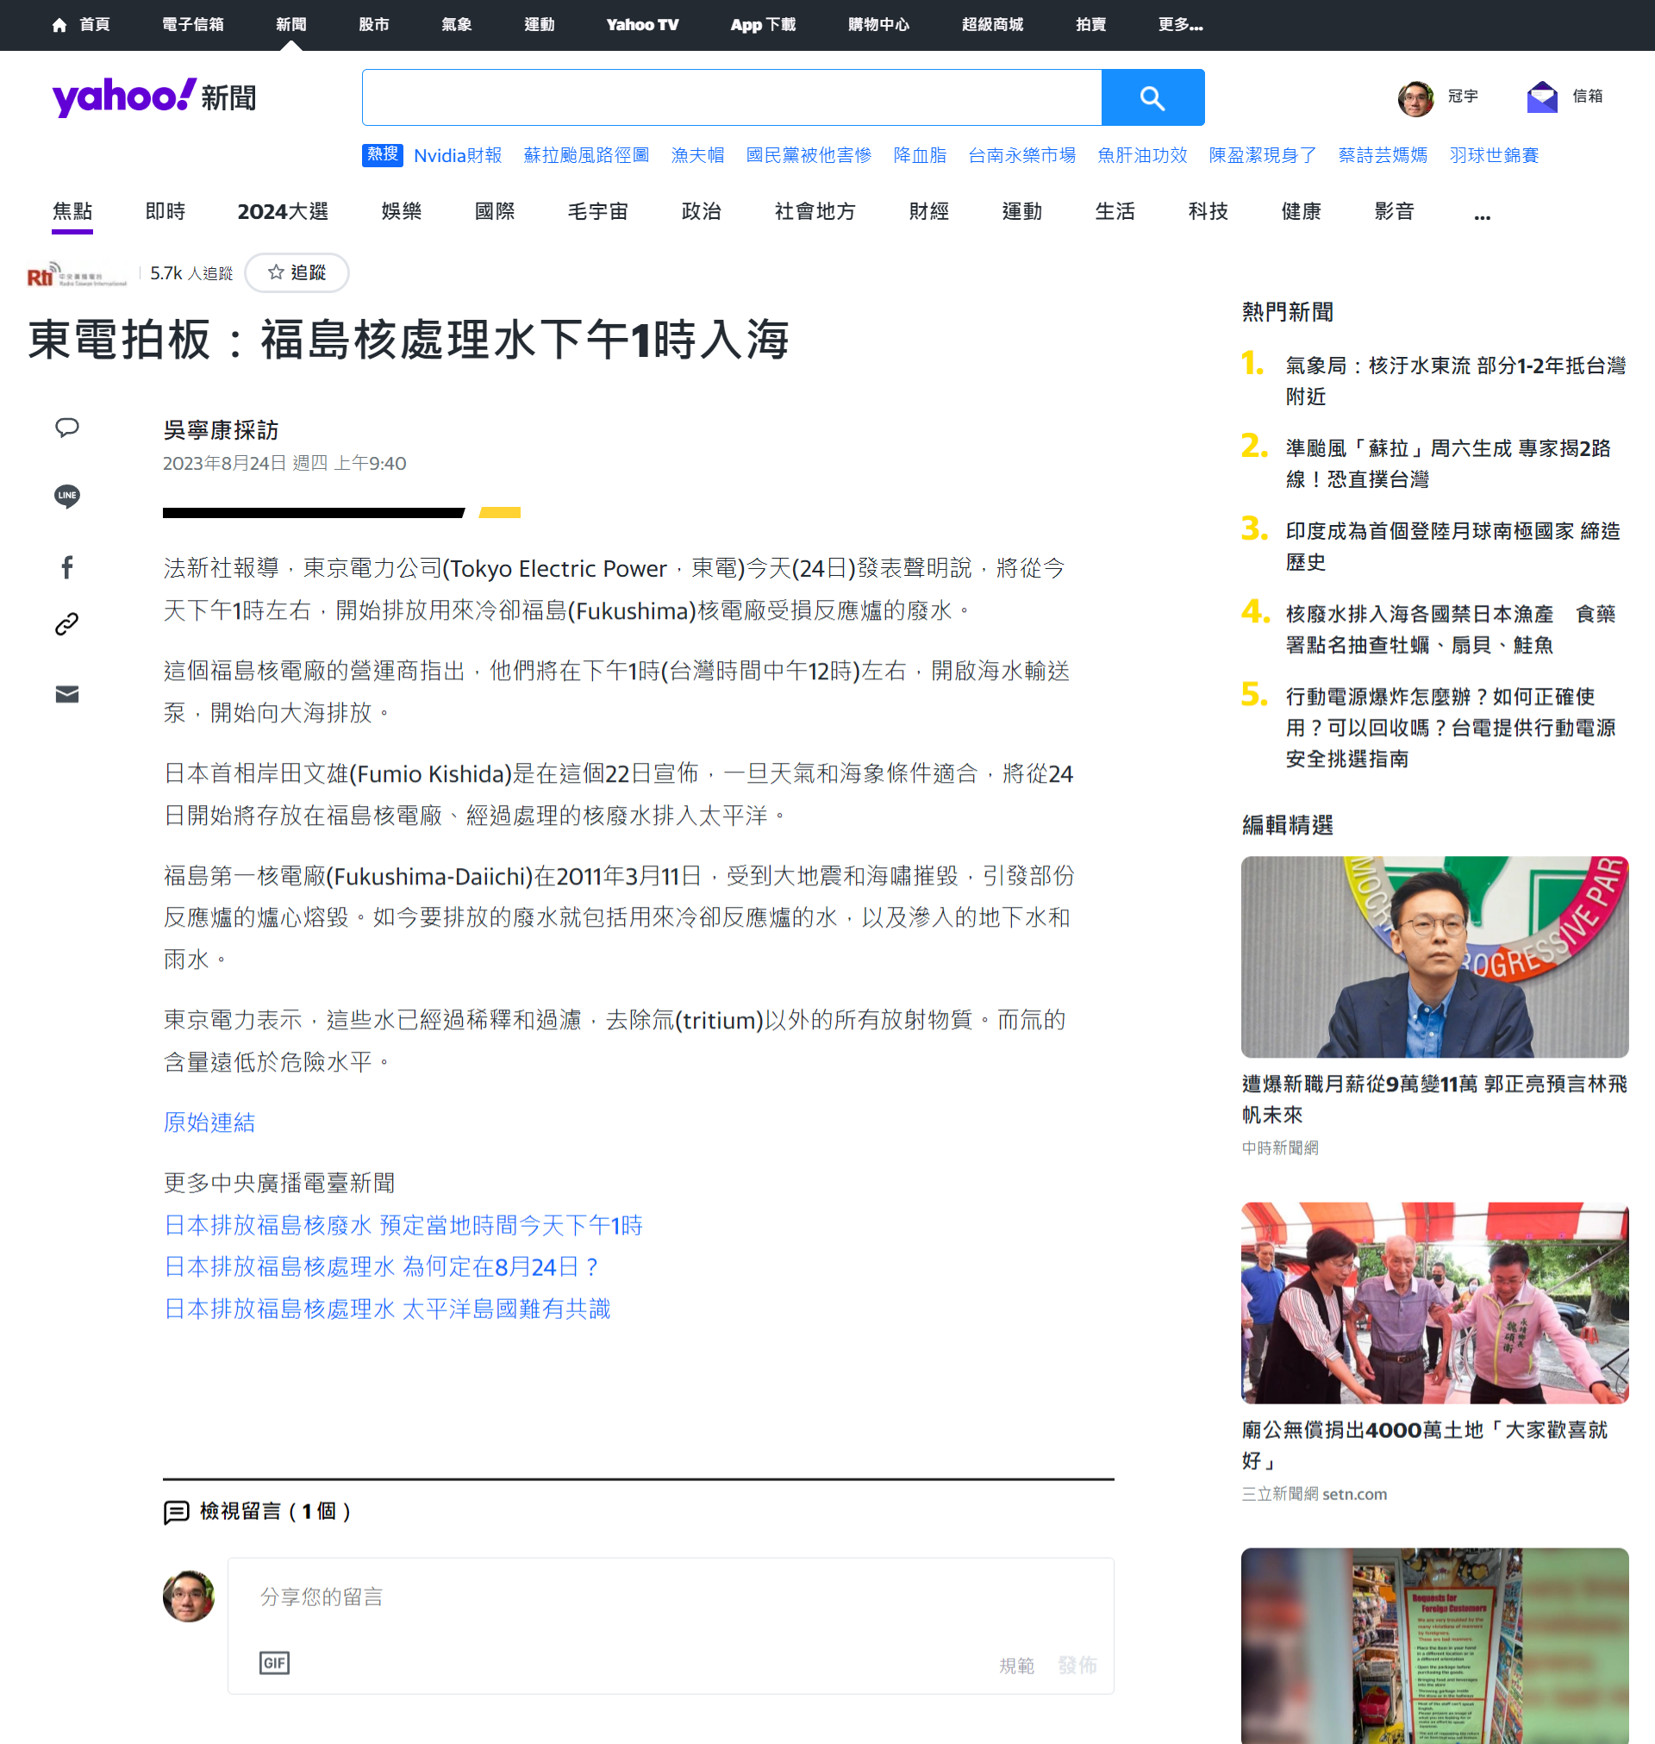Screen dimensions: 1655x1744
Task: Switch to the 國際 news tab
Action: pos(494,212)
